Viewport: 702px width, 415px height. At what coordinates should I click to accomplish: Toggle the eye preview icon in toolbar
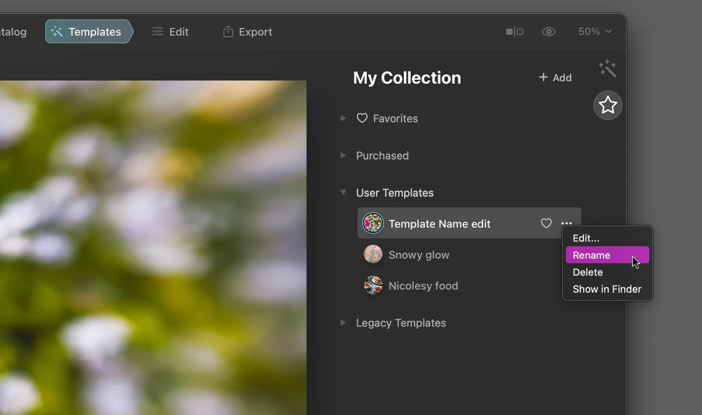coord(548,32)
